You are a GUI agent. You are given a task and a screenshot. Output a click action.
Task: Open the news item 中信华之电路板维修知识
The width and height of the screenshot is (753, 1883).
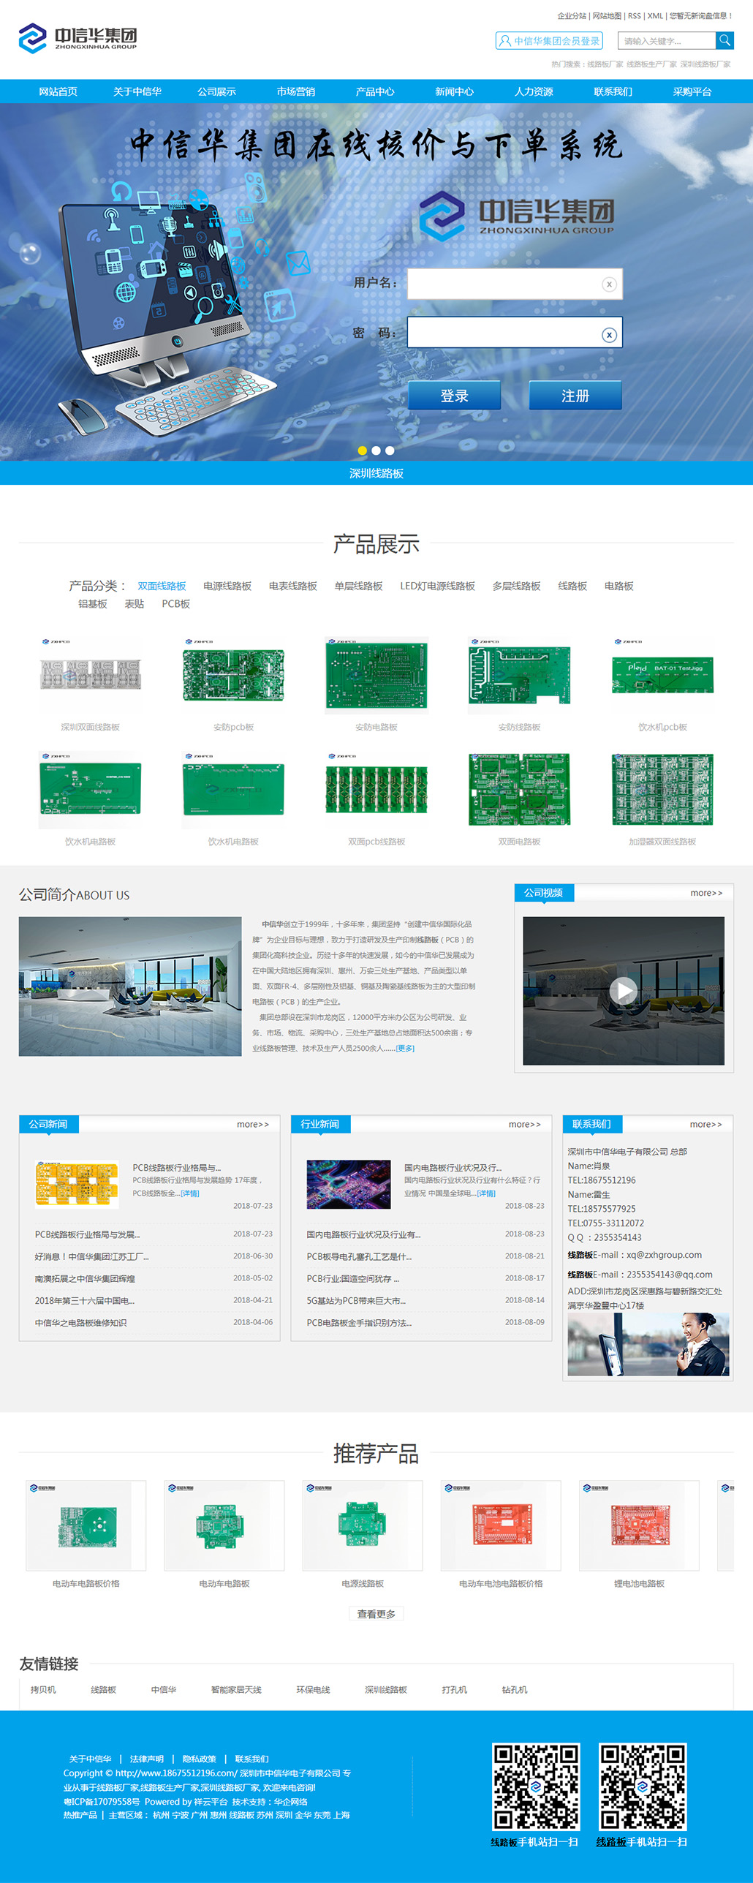tap(80, 1322)
